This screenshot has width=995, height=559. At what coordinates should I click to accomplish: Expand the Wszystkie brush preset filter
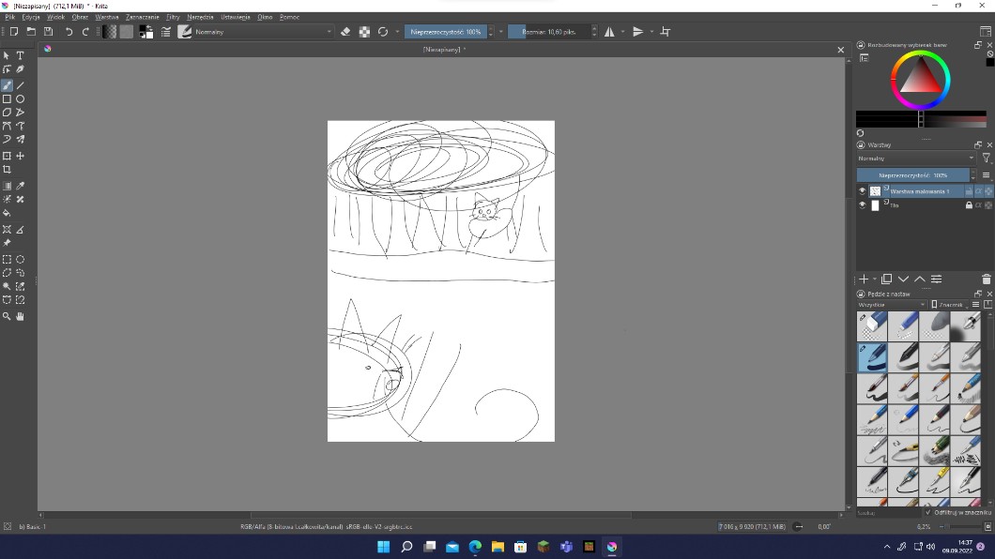tap(891, 305)
